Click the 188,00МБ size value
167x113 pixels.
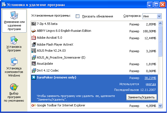coord(149,31)
